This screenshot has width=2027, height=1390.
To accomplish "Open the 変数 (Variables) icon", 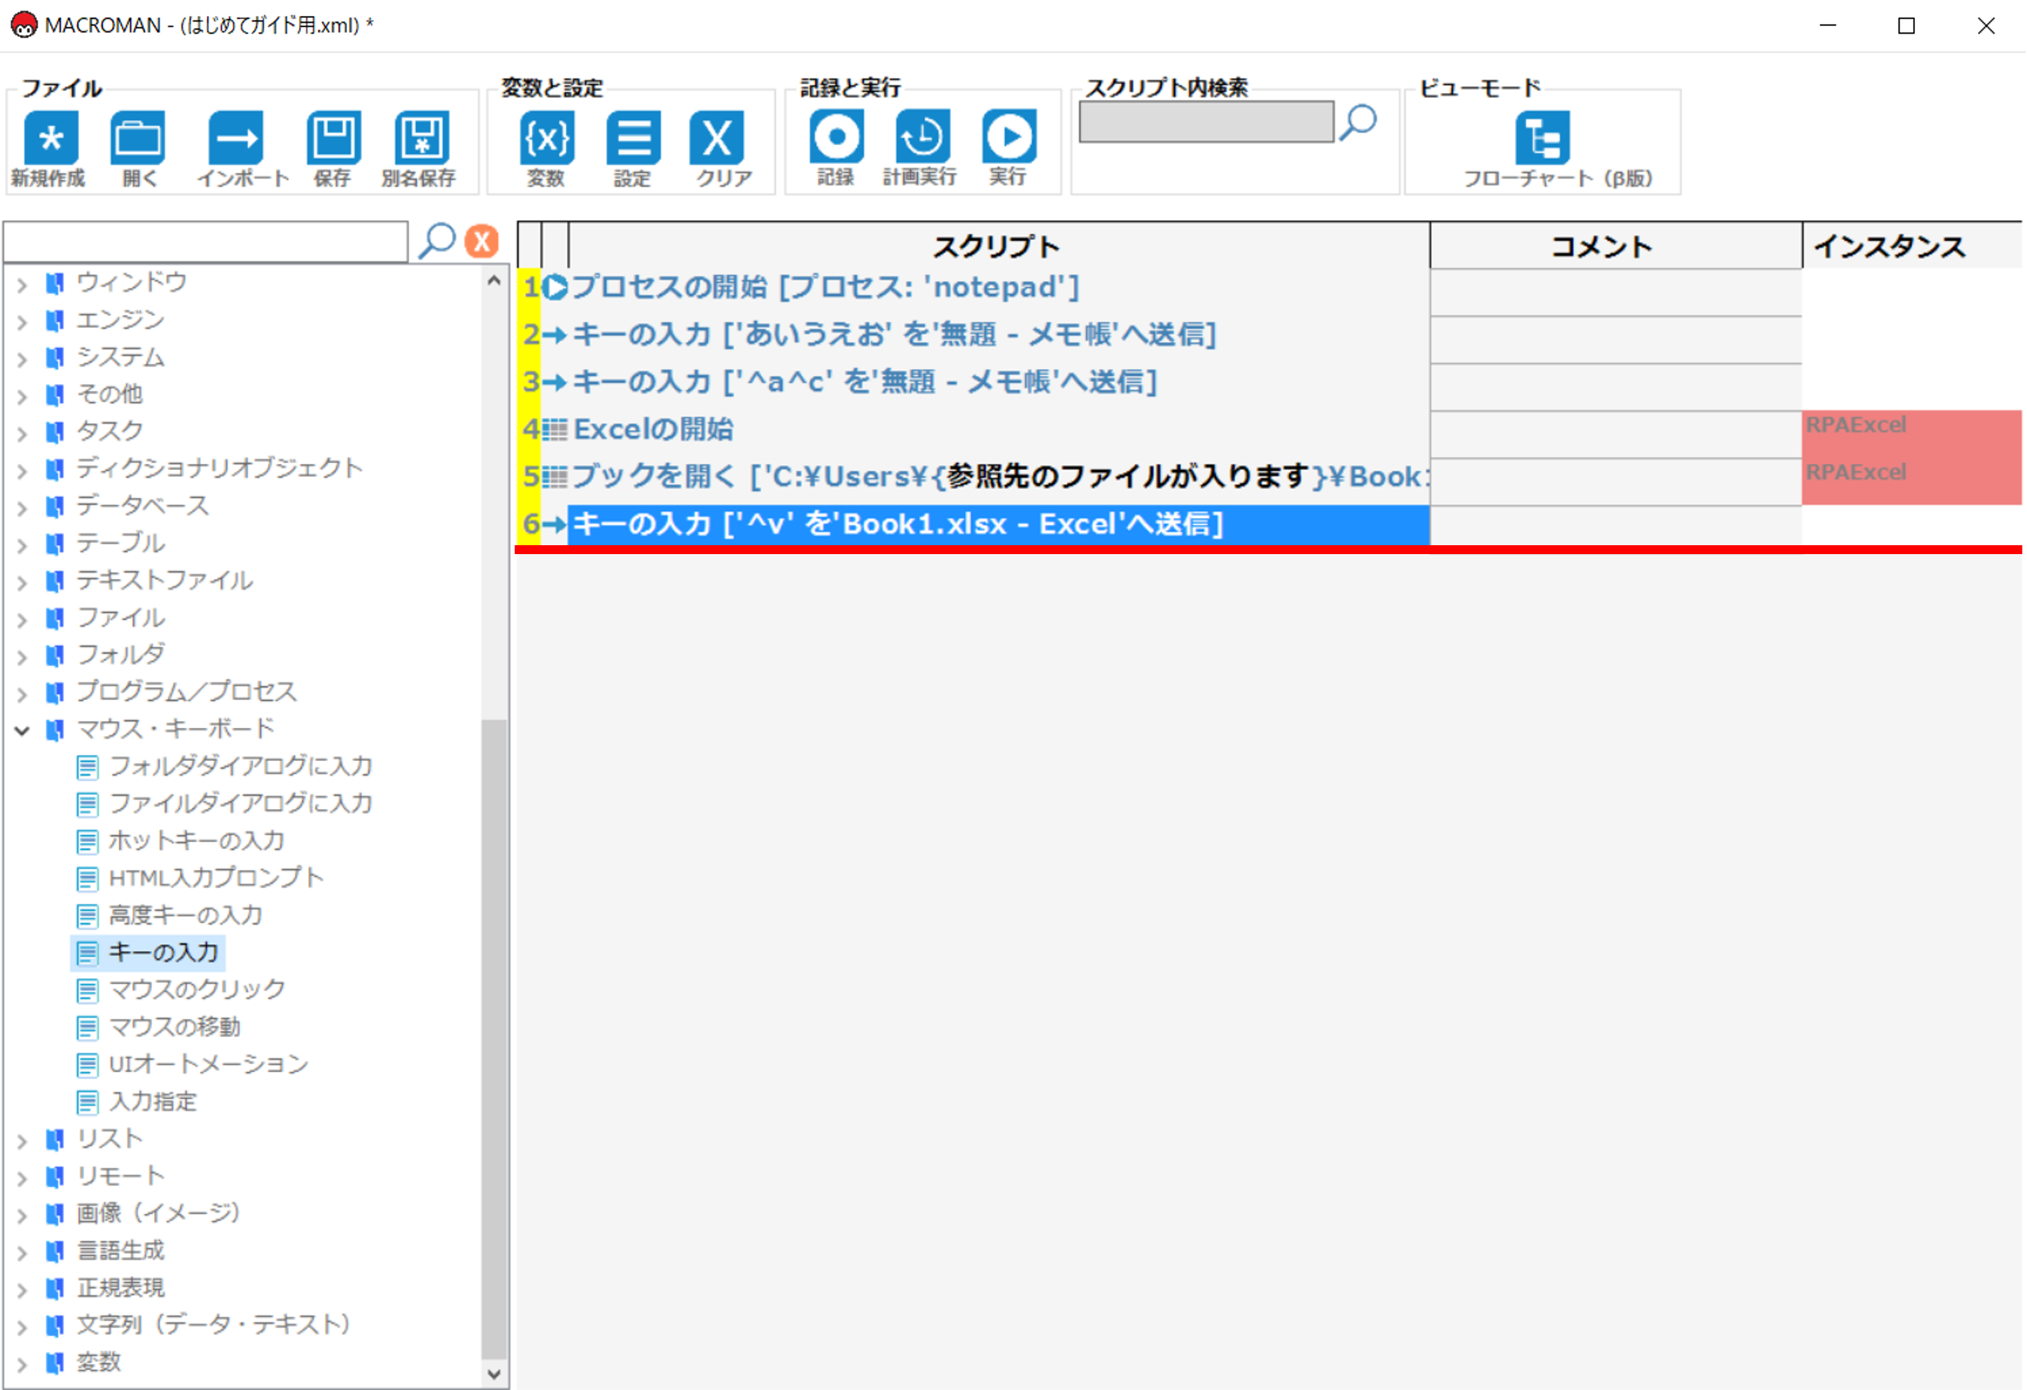I will (x=547, y=137).
